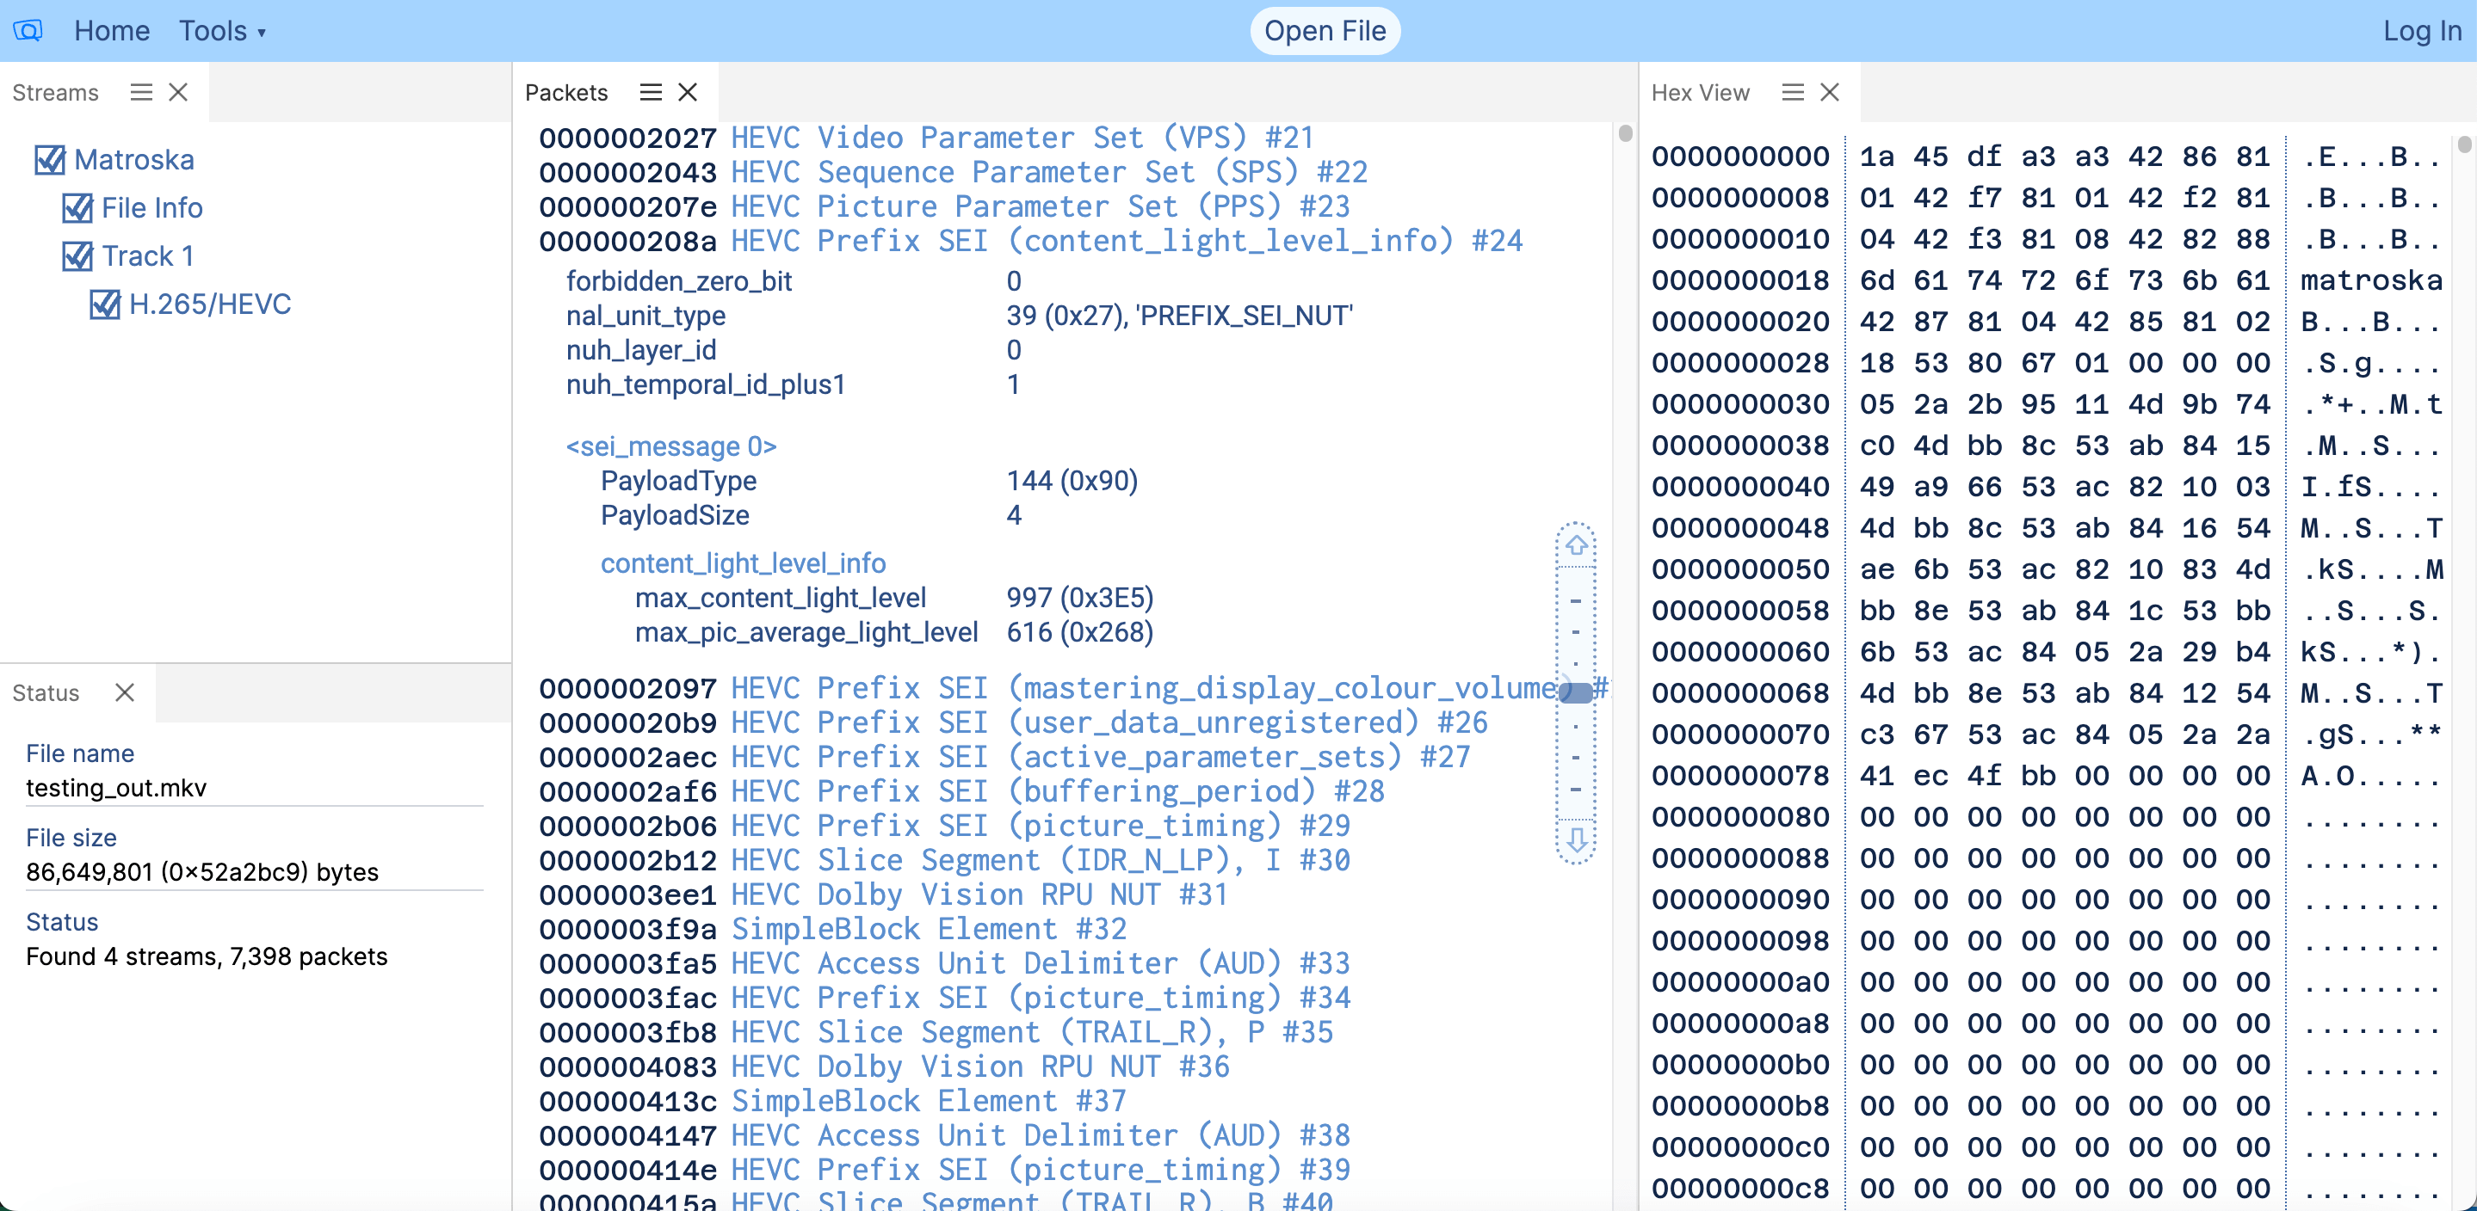The image size is (2477, 1211).
Task: Go to Home in the top bar
Action: click(x=112, y=31)
